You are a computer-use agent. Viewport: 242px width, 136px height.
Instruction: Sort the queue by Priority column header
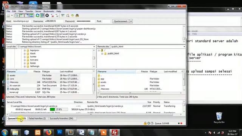click(157, 102)
